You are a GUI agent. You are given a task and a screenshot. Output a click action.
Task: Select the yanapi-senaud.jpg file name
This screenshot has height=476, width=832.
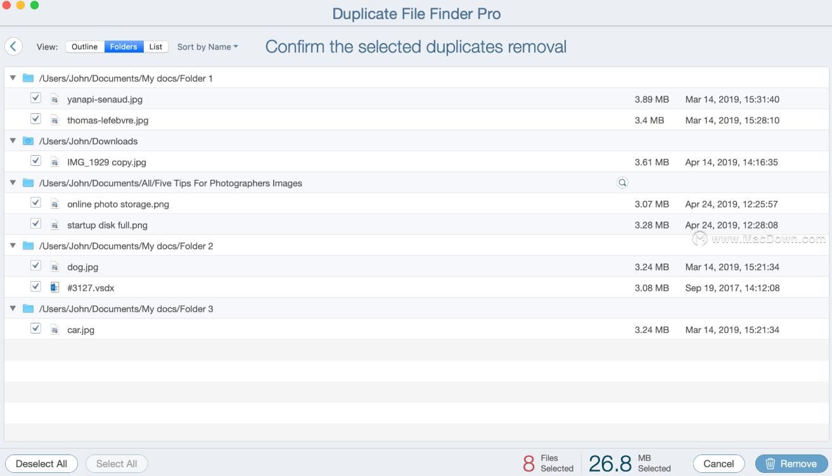105,99
